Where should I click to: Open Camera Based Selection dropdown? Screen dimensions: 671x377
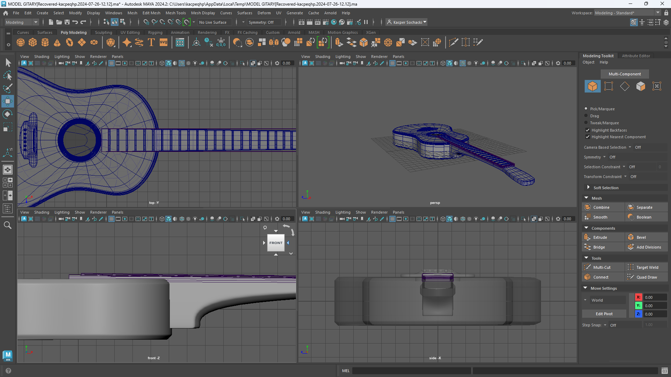pos(607,147)
